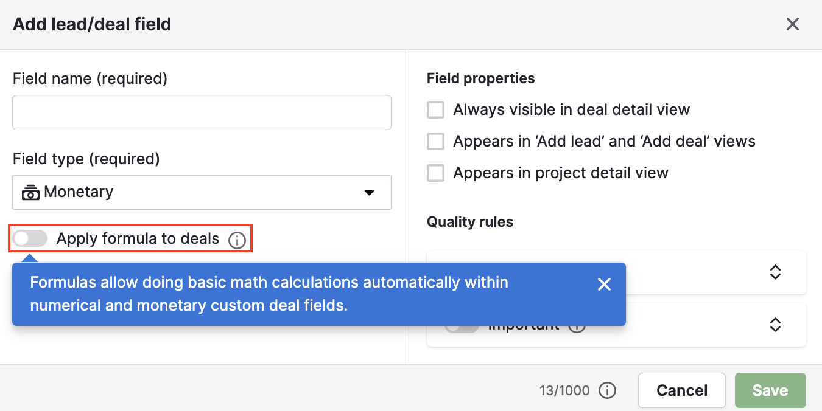Click the partially hidden info icon beside Important

[577, 329]
